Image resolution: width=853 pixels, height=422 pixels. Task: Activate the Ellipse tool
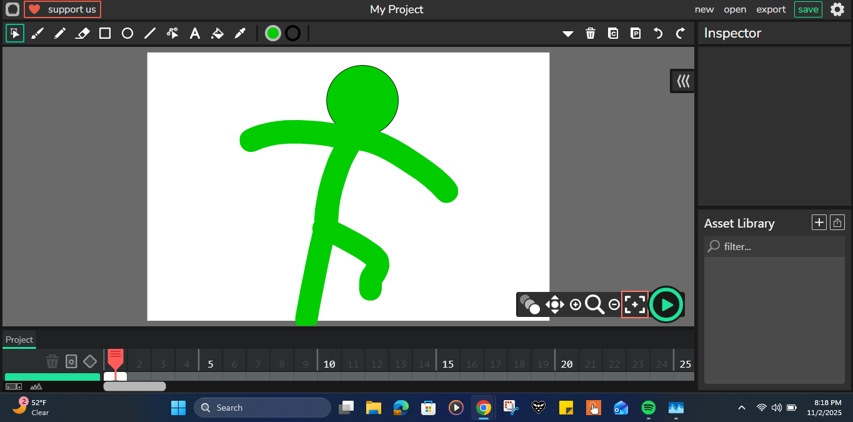(127, 33)
